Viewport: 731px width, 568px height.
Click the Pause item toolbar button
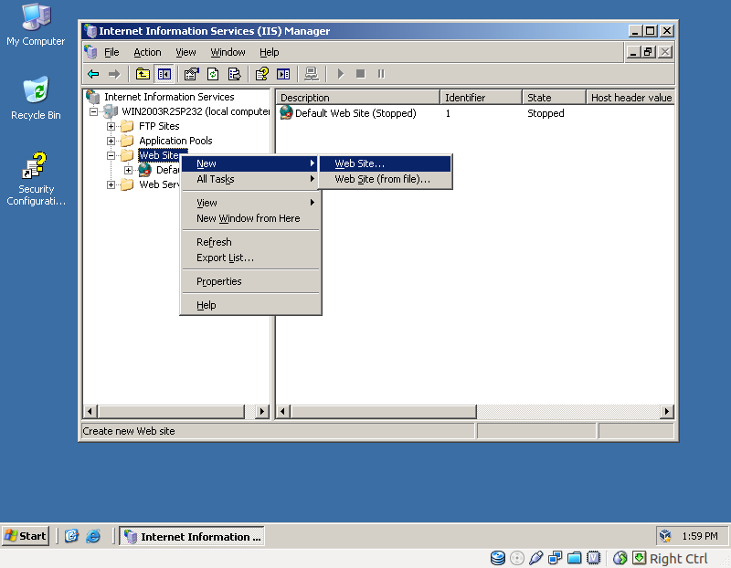tap(381, 74)
